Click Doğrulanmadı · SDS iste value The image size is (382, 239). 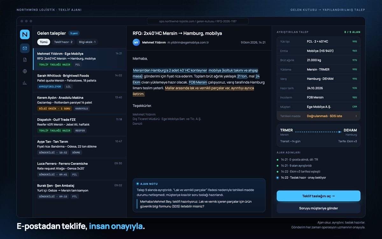pos(324,116)
